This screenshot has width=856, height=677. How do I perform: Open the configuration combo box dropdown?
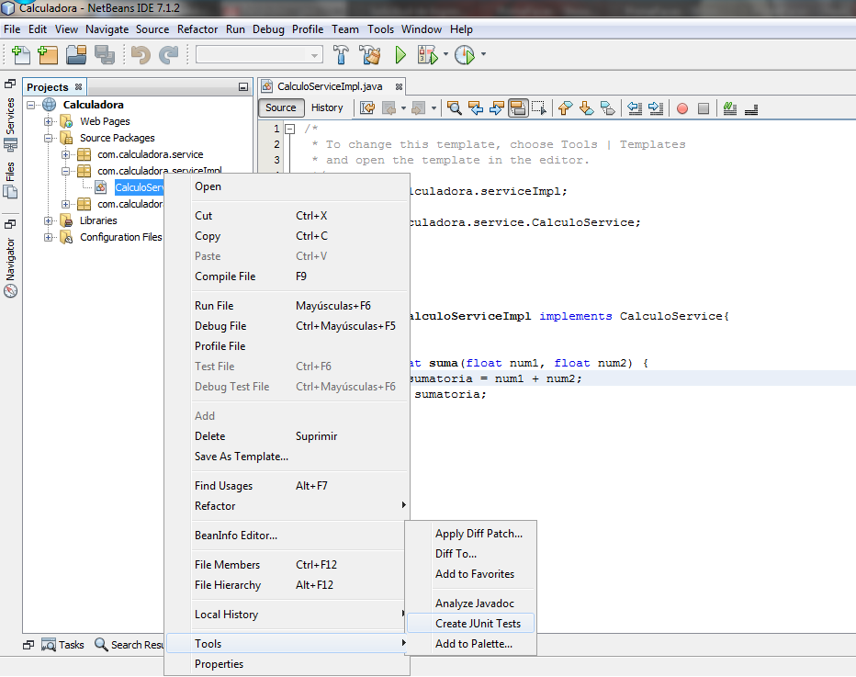[259, 54]
